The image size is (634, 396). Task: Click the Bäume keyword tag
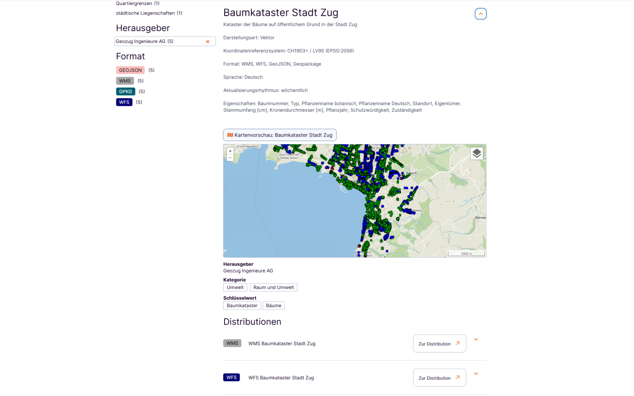(274, 305)
